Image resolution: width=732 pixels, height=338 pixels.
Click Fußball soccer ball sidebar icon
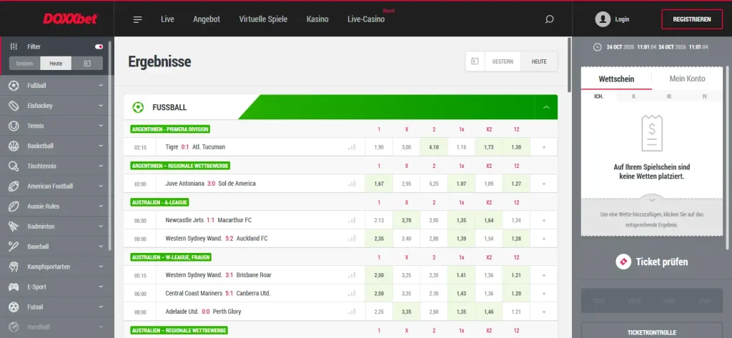point(14,86)
